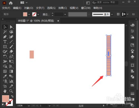This screenshot has height=108, width=139.
Task: Open the artboard number dropdown
Action: click(50, 106)
